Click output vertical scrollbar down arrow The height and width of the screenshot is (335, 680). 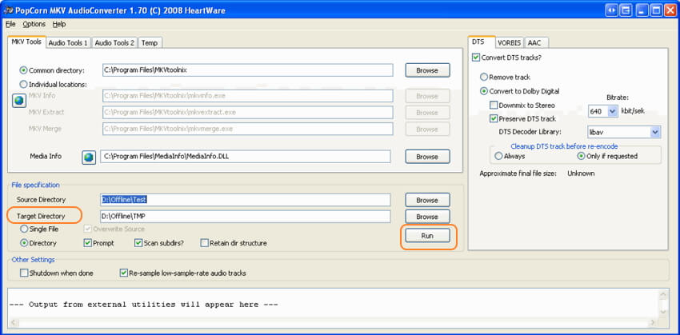[663, 313]
